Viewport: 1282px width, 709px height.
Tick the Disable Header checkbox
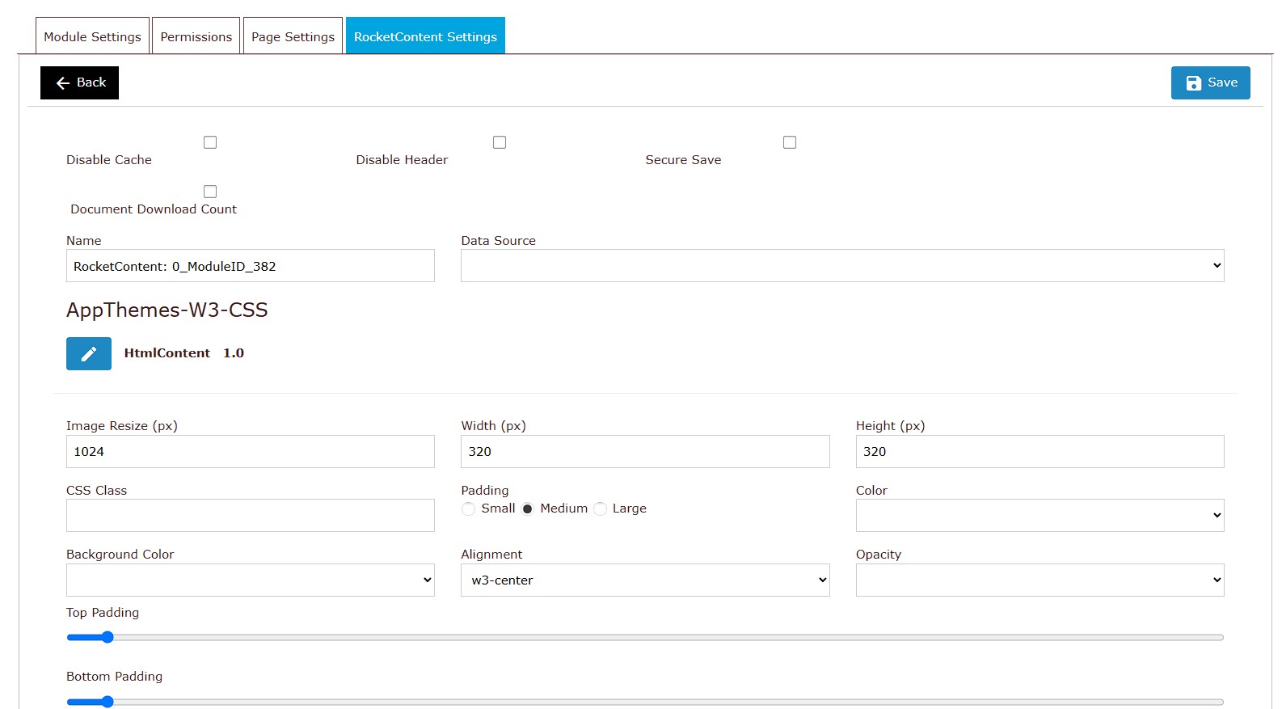500,142
